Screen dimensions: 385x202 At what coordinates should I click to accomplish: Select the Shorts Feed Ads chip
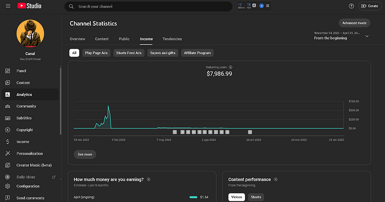coord(129,53)
